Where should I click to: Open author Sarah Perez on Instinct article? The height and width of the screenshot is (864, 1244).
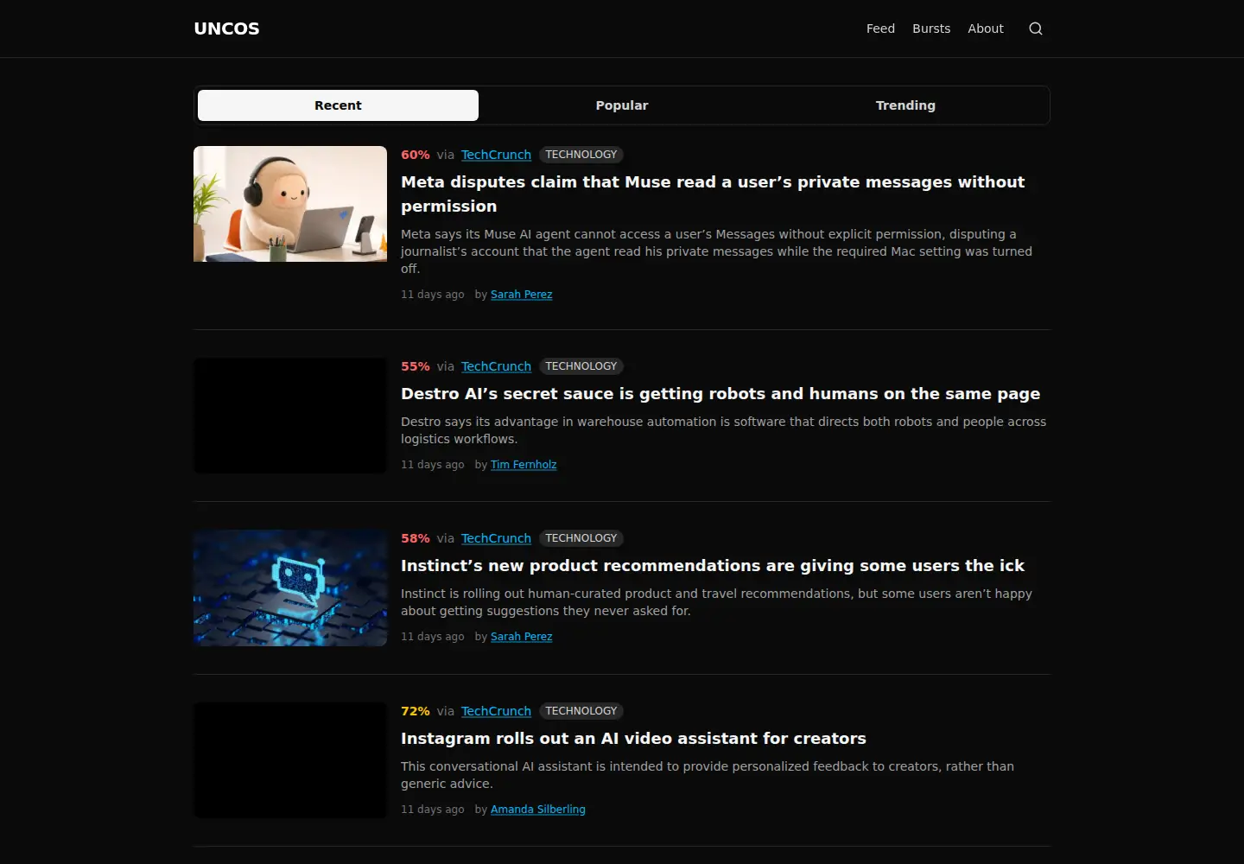click(x=521, y=637)
